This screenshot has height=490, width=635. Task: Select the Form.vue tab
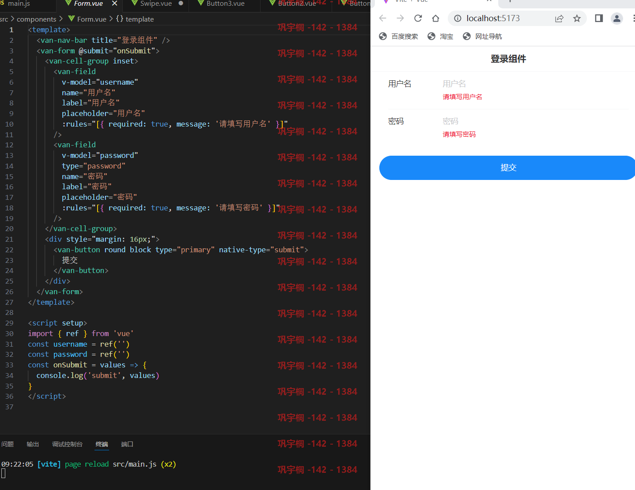click(x=88, y=4)
